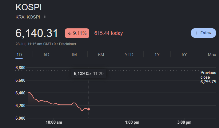Click the 6,600 y-axis label
The height and width of the screenshot is (128, 219).
[20, 80]
